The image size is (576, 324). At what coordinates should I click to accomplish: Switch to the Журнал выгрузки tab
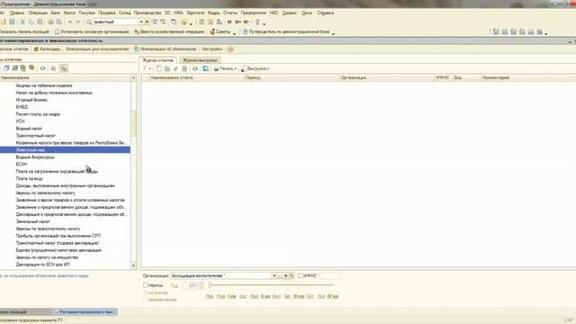click(200, 60)
